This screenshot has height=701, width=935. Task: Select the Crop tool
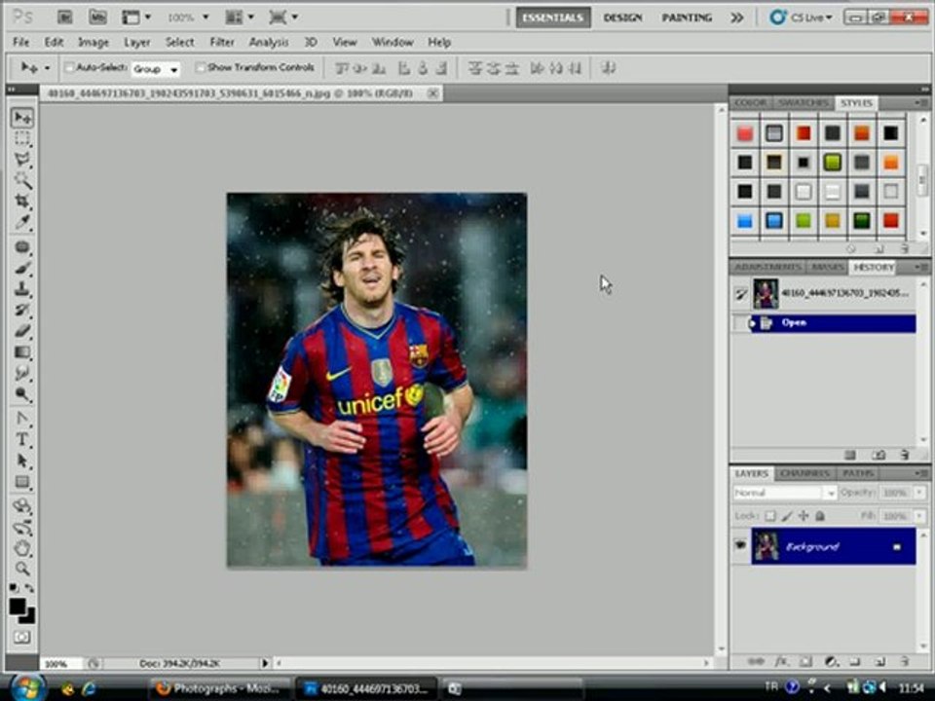[22, 201]
